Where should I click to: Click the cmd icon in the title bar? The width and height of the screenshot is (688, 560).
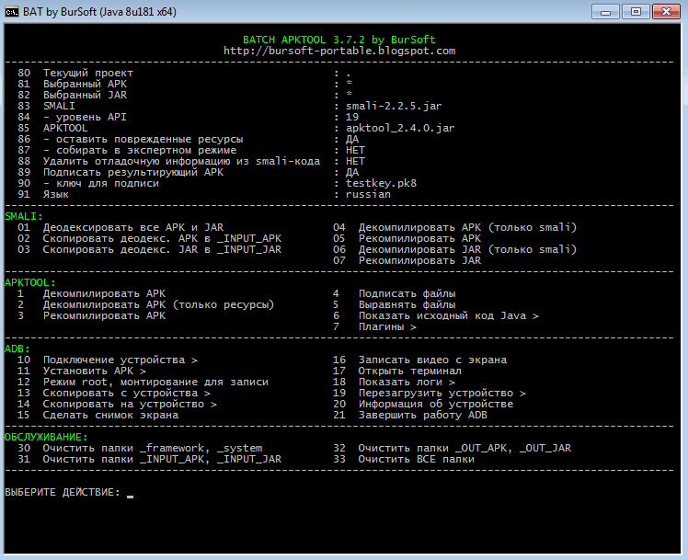(x=11, y=11)
